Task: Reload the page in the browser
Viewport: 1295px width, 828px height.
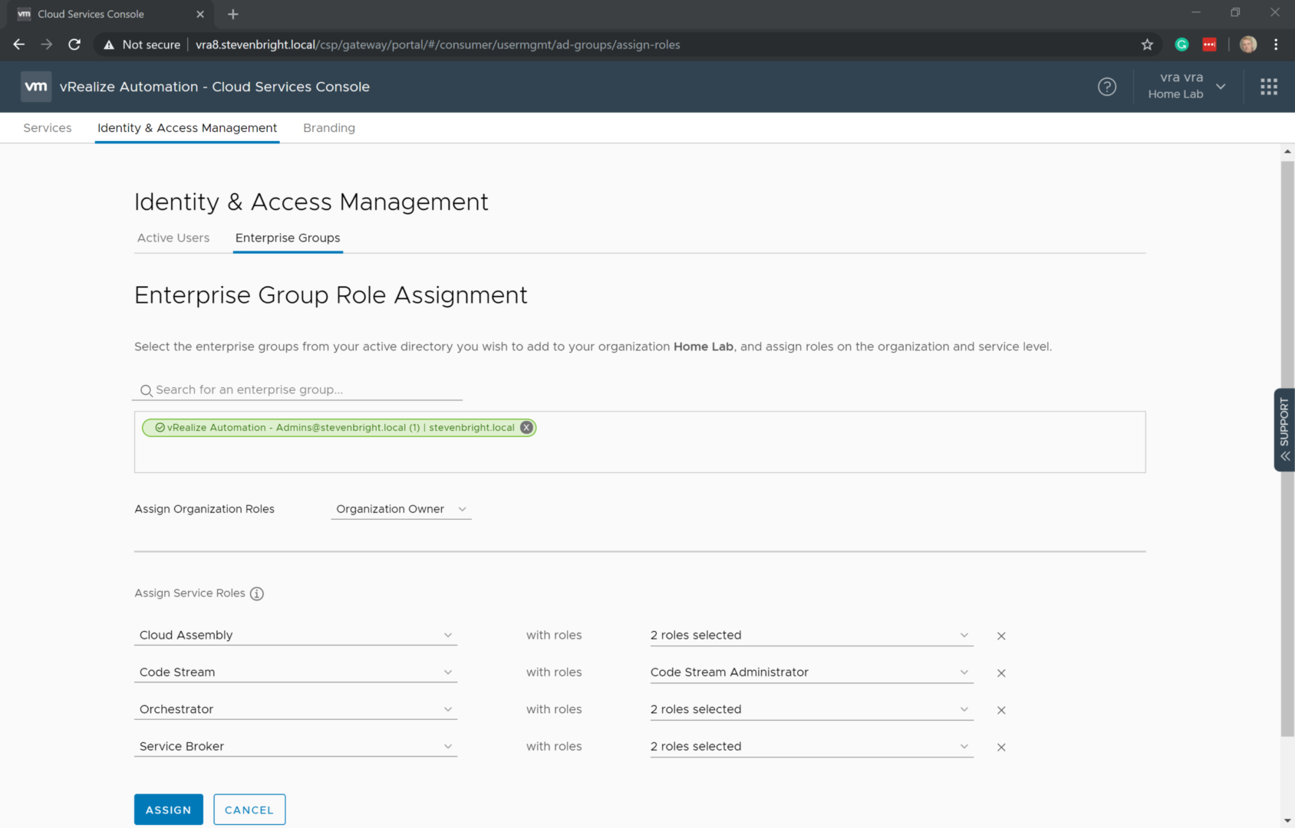Action: click(x=74, y=44)
